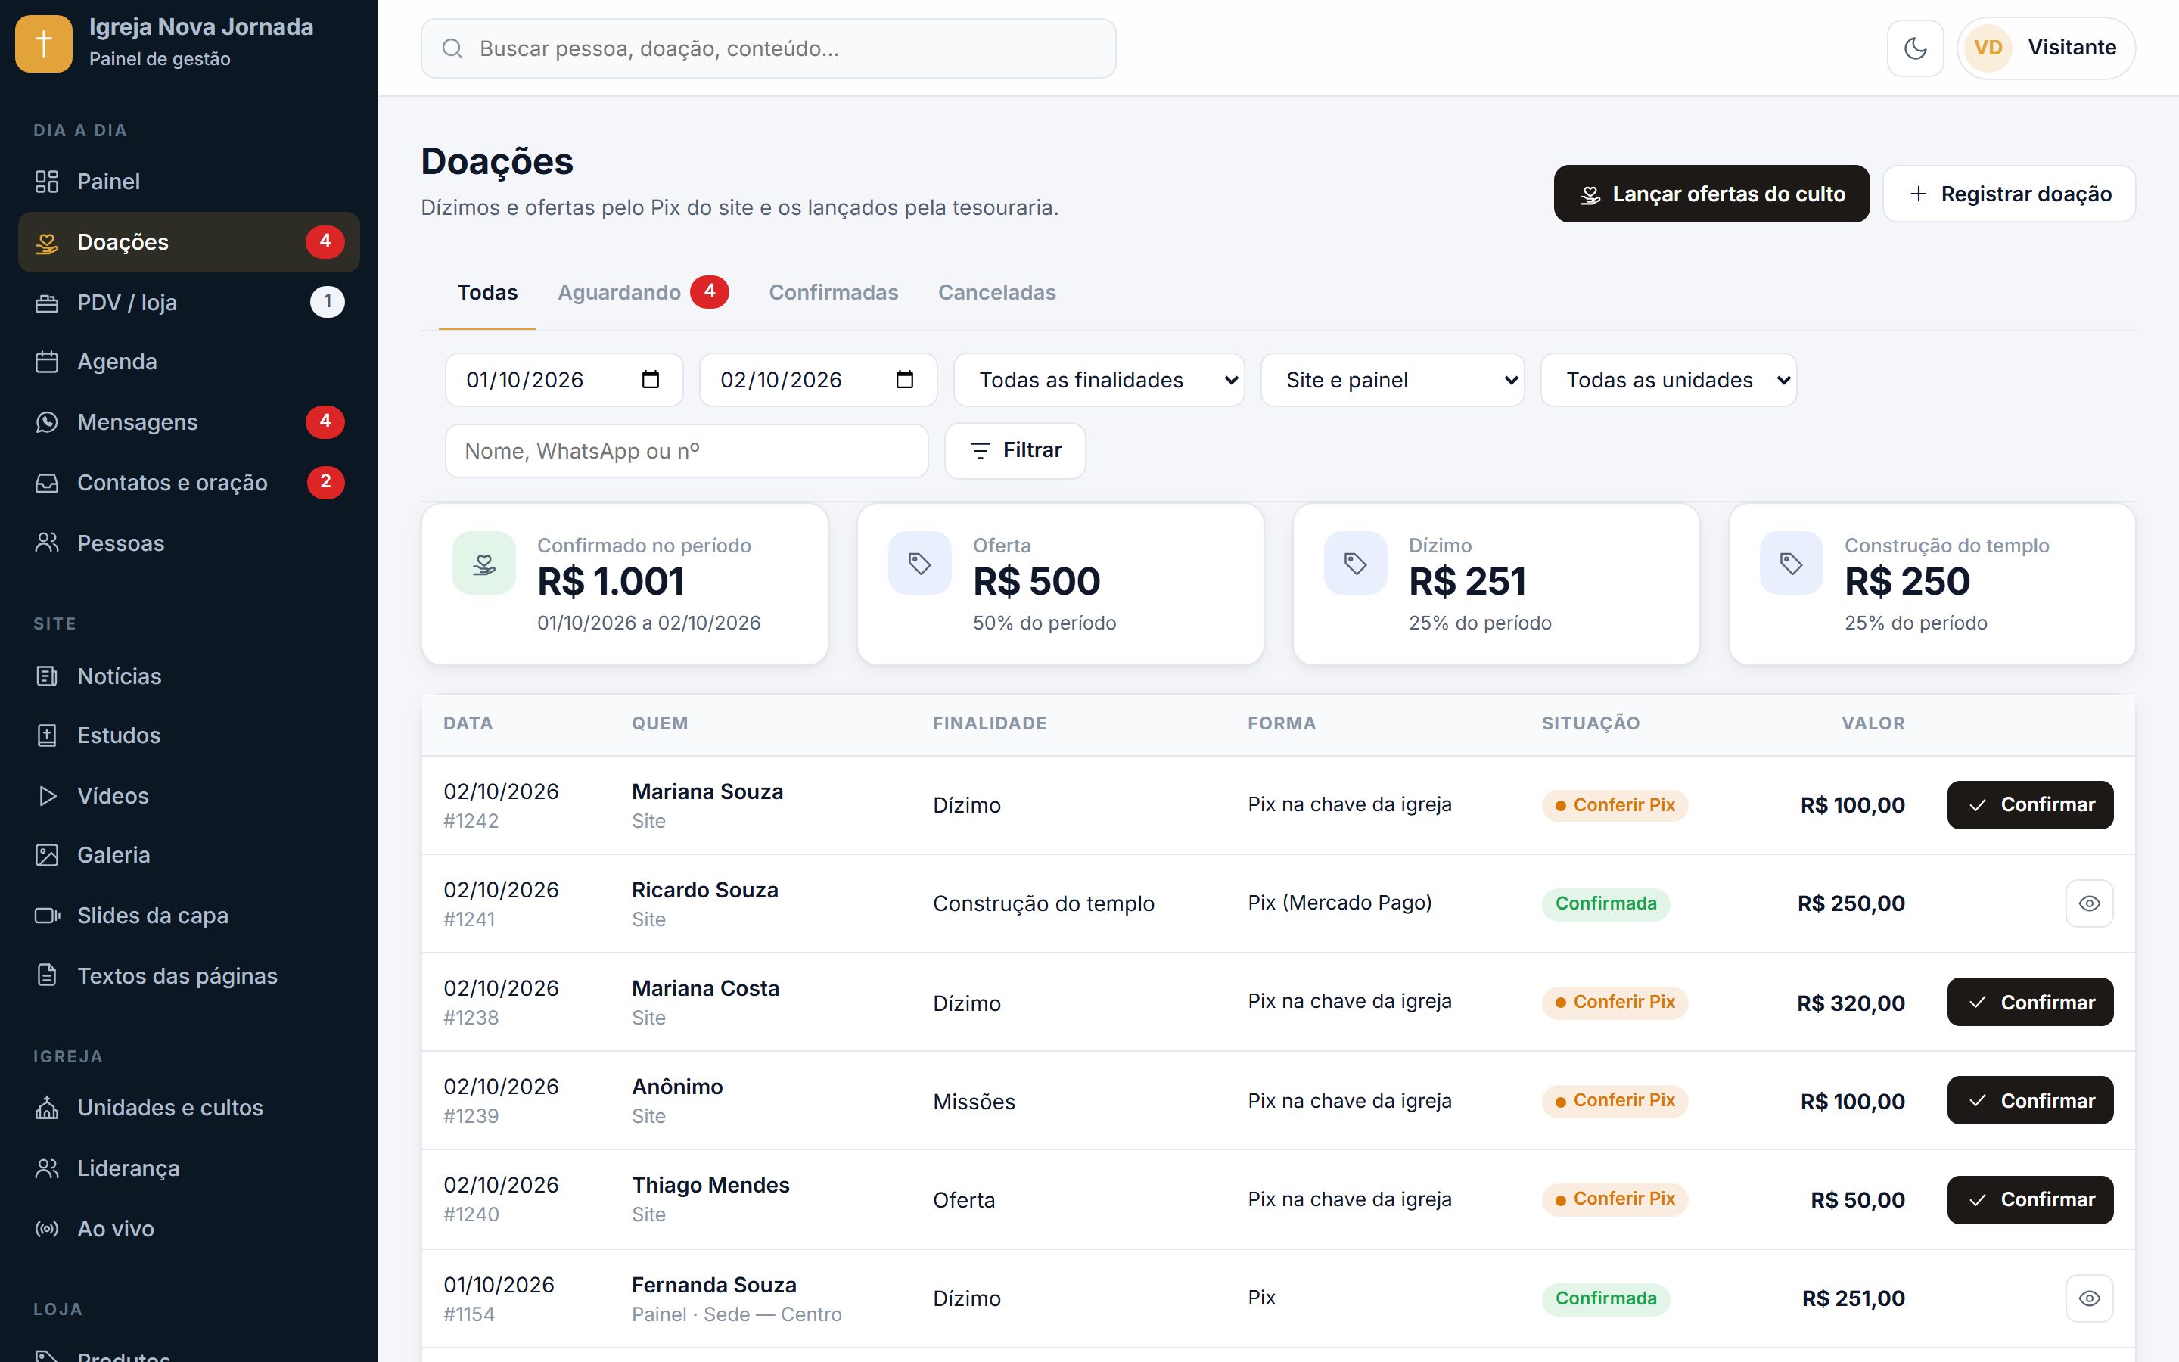Viewport: 2179px width, 1362px height.
Task: Click Lançar ofertas do culto button
Action: (1711, 194)
